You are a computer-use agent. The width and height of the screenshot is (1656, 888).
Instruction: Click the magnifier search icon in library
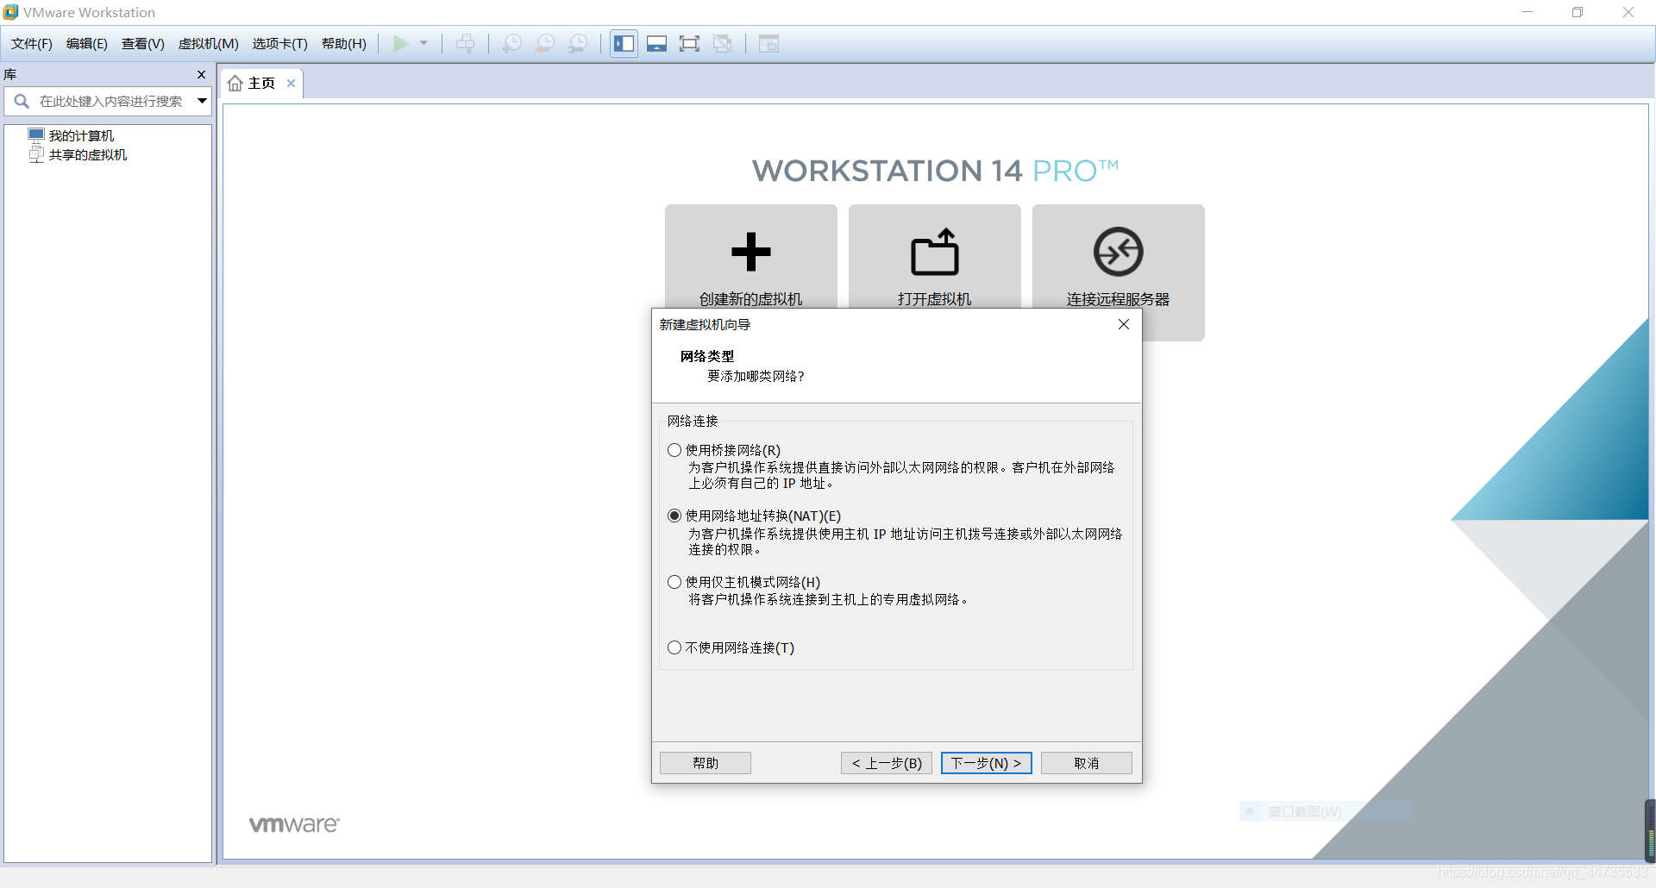point(22,101)
